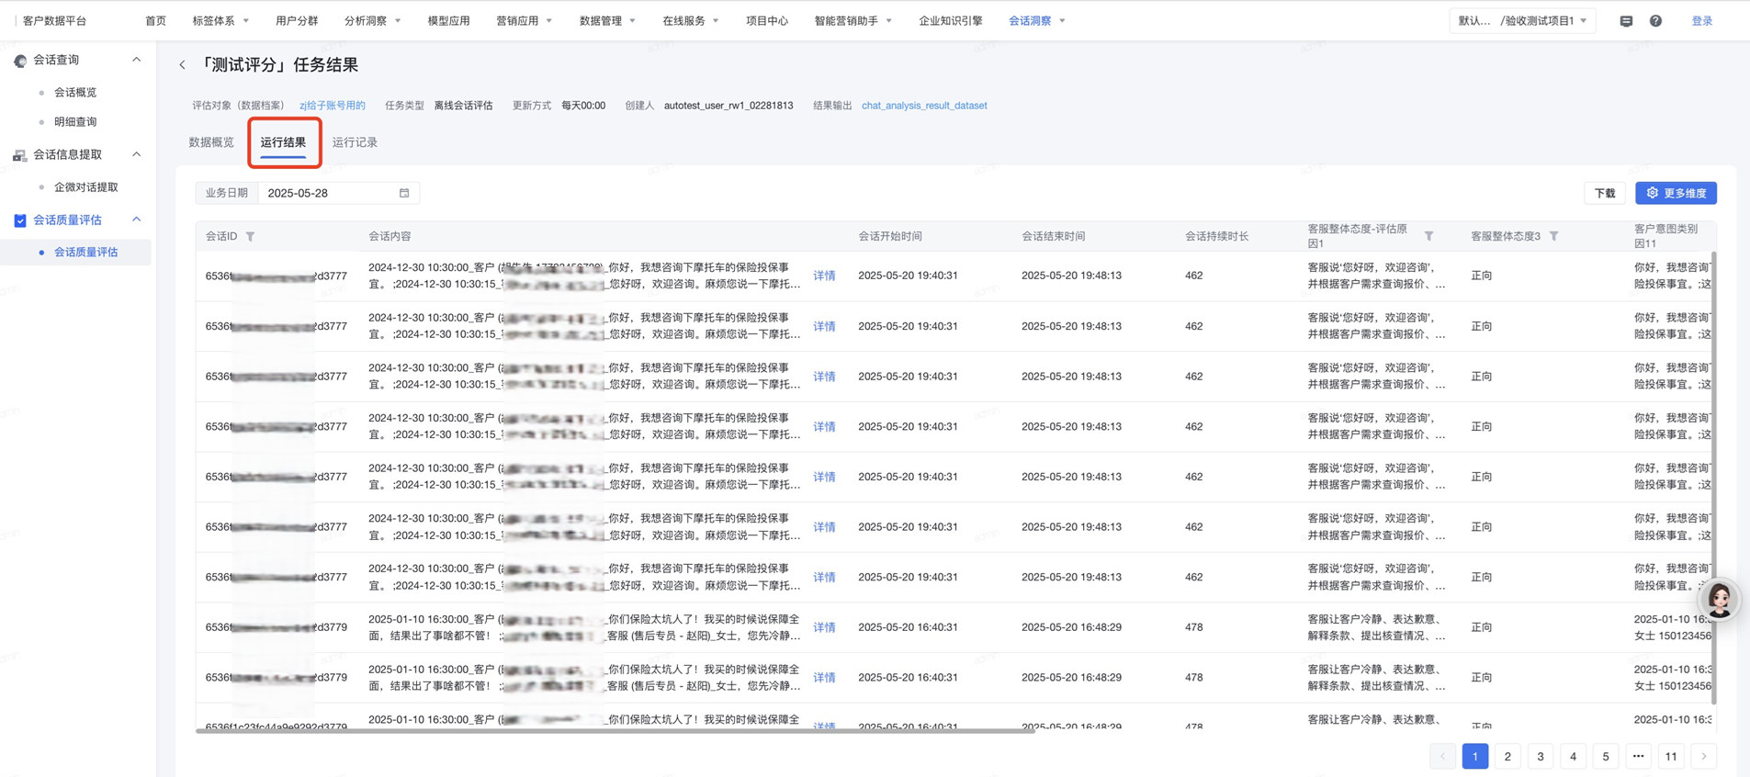Click the back arrow beside the task title
Viewport: 1750px width, 777px height.
coord(182,65)
